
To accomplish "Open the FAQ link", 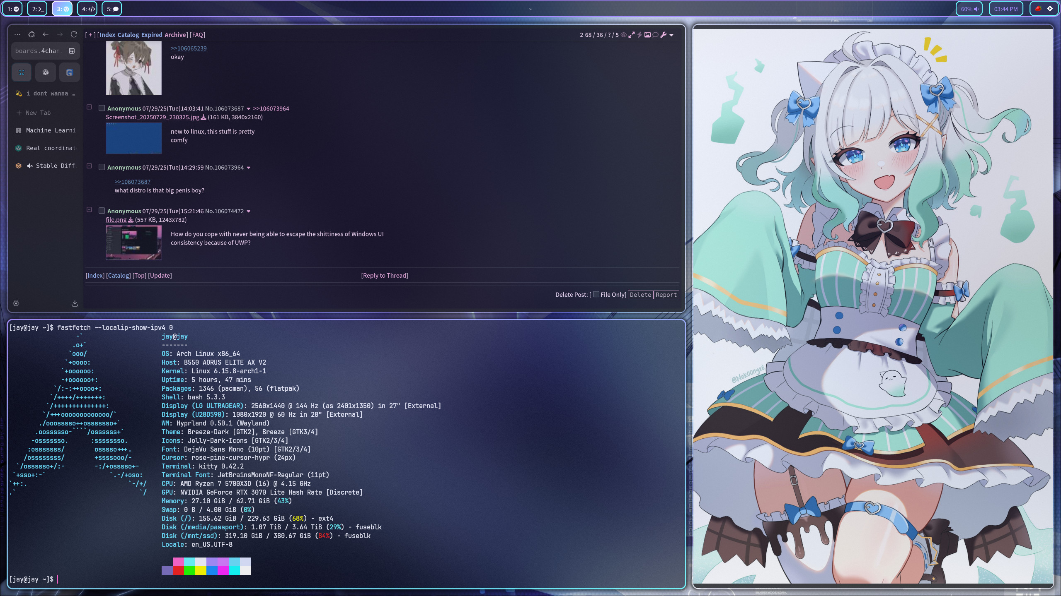I will 198,35.
